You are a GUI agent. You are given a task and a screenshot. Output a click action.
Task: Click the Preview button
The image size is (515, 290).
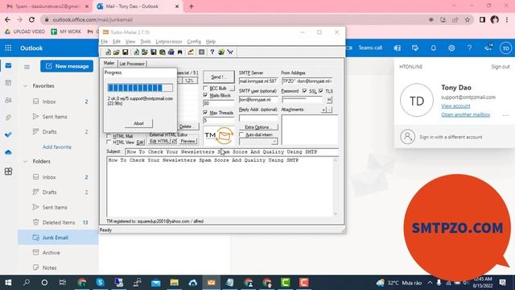[187, 141]
